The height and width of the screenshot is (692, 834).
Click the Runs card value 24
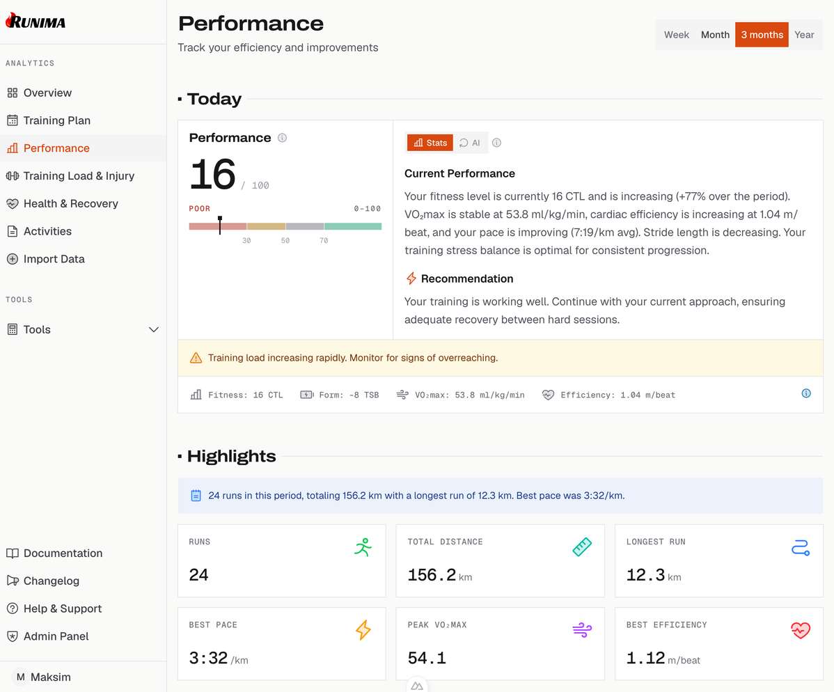pos(198,574)
